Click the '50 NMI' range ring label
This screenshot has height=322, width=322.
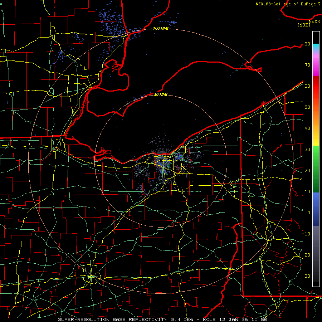[x=161, y=94]
